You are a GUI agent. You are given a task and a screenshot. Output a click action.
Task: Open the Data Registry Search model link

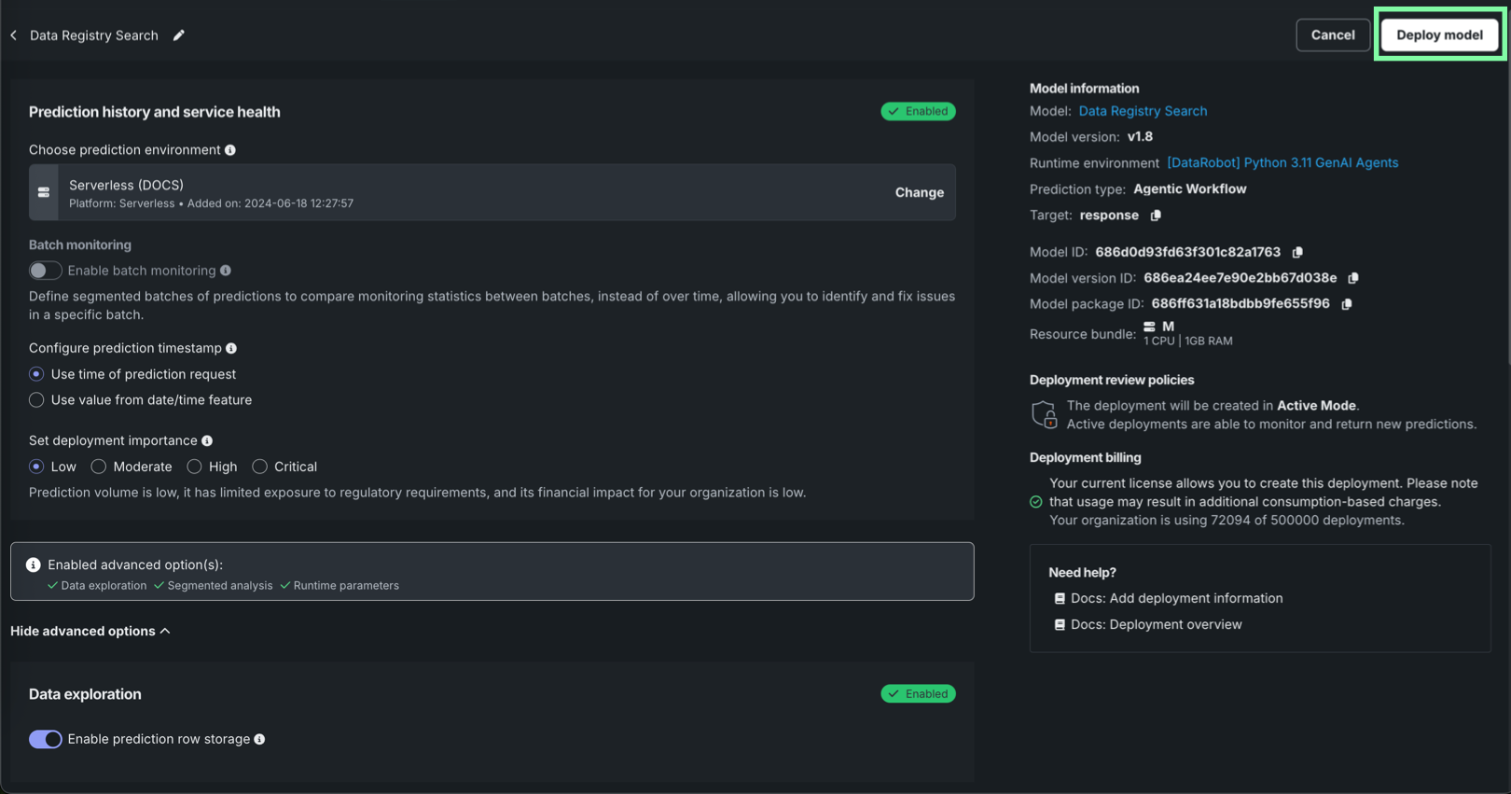click(1143, 110)
